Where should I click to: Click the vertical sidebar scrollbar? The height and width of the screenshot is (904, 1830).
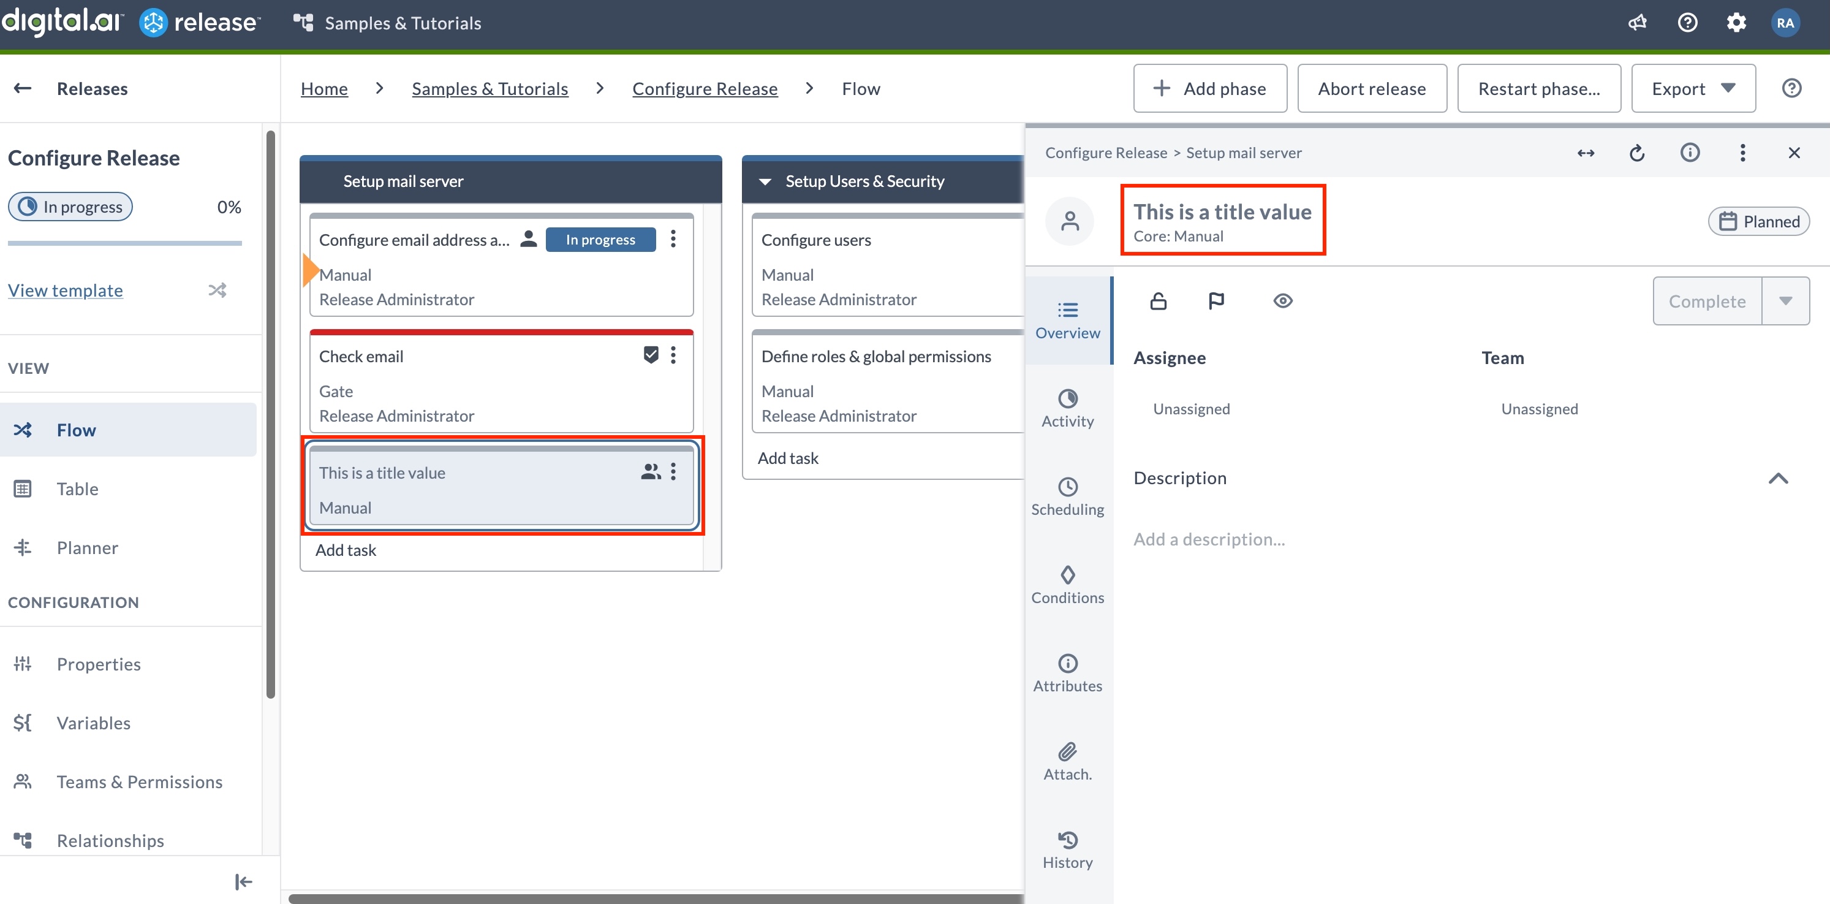[x=270, y=414]
